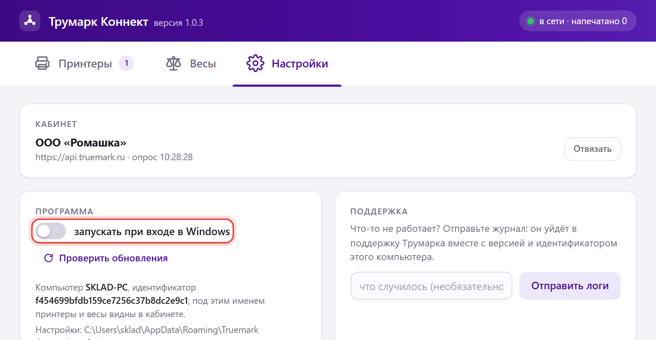Toggle запускать при входе в Windows switch
656x340 pixels.
pyautogui.click(x=51, y=231)
